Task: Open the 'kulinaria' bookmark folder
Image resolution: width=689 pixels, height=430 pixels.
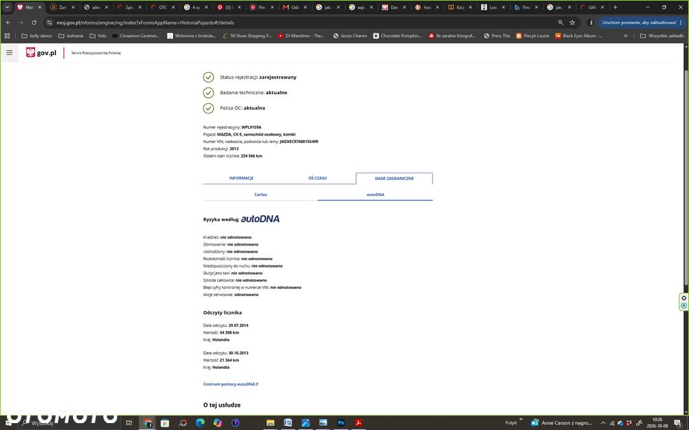Action: coord(71,36)
